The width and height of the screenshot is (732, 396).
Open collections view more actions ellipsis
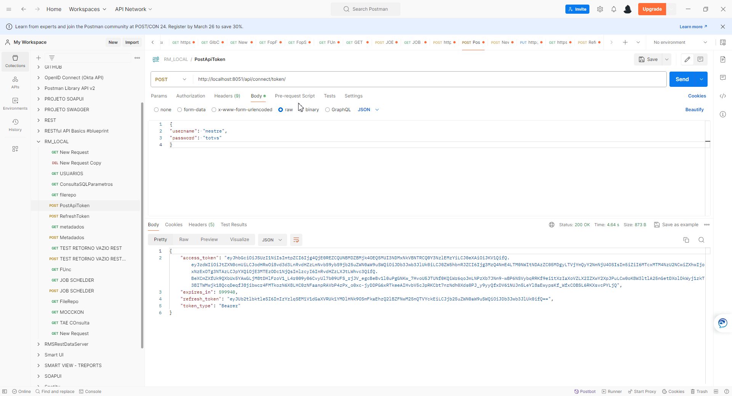click(137, 58)
